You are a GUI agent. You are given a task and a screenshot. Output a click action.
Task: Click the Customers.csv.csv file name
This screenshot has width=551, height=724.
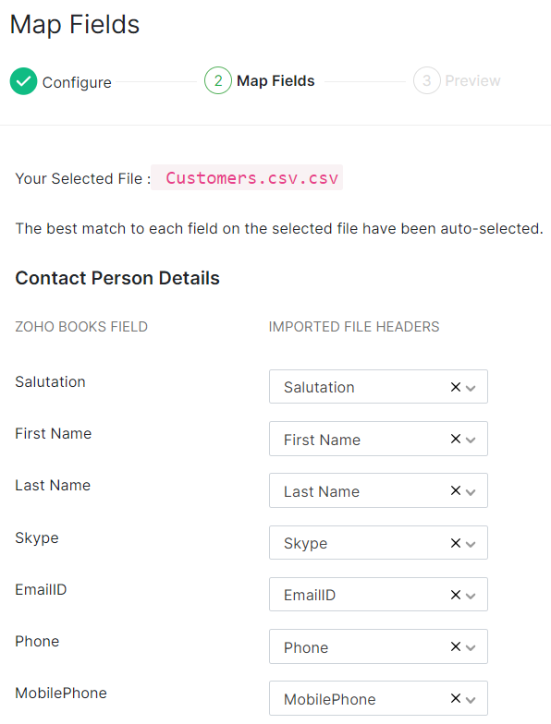251,177
